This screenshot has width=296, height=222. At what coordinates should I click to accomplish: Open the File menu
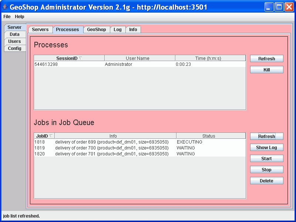point(7,17)
